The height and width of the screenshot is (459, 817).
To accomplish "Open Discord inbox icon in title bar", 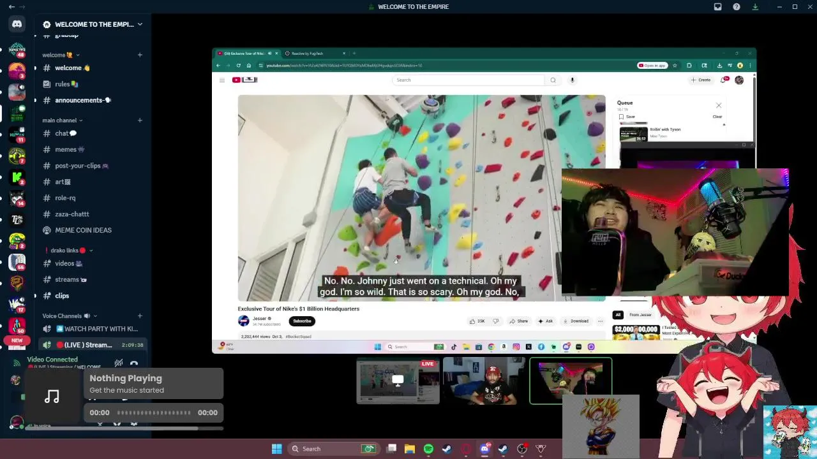I will (x=717, y=7).
